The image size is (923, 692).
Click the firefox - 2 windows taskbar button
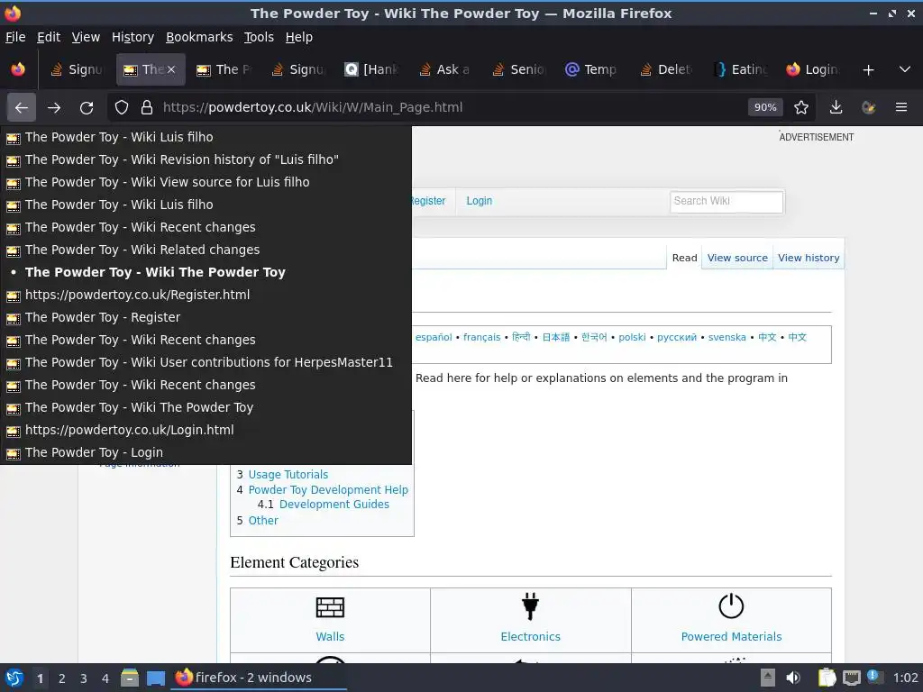(259, 678)
